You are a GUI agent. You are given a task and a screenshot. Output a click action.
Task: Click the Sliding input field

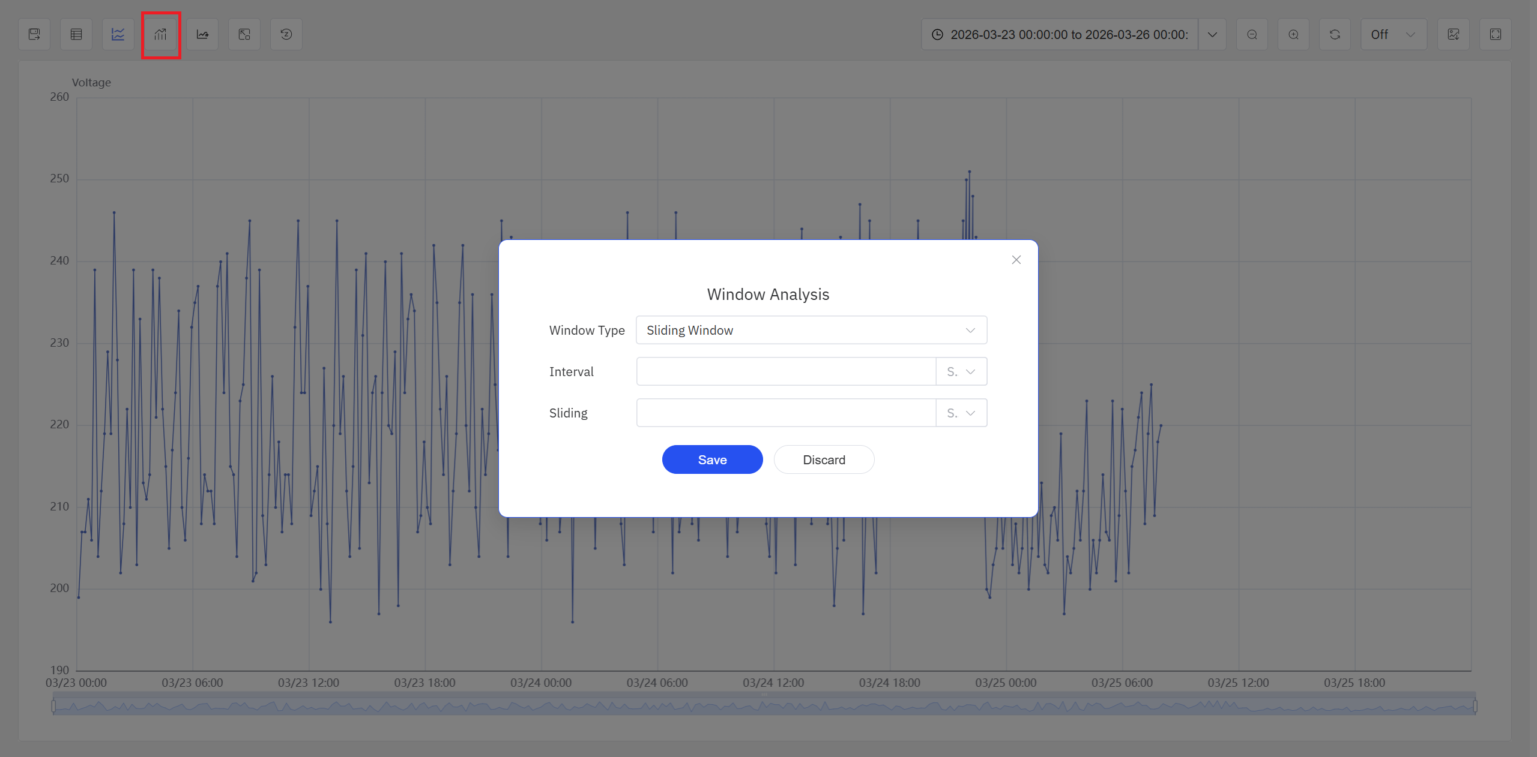[785, 413]
